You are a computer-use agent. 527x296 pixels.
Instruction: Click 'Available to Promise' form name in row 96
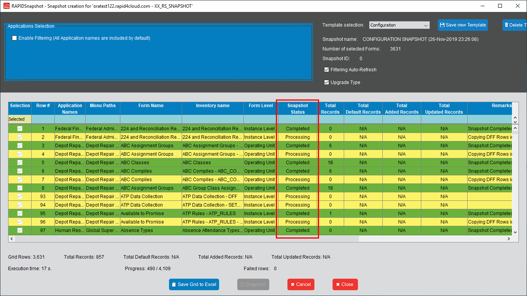click(x=151, y=222)
